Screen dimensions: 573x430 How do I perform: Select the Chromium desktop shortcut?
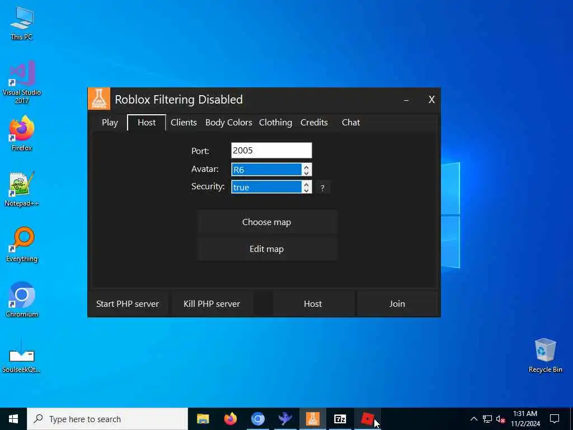(22, 300)
